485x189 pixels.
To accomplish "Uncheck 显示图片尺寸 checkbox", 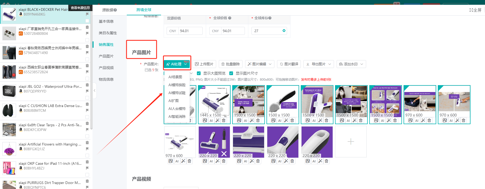I will pos(231,73).
